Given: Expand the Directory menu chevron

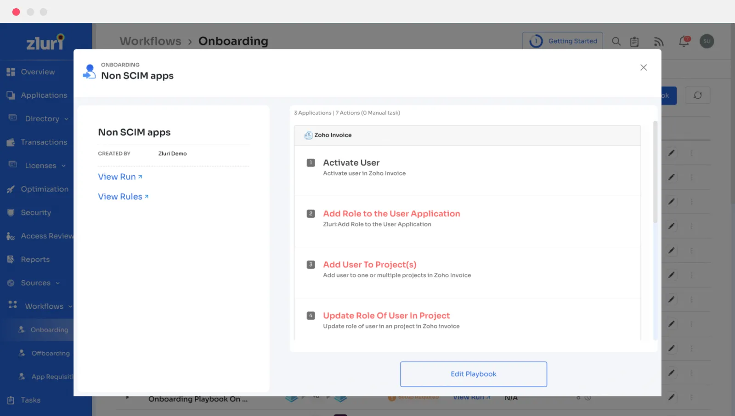Looking at the screenshot, I should [x=66, y=119].
